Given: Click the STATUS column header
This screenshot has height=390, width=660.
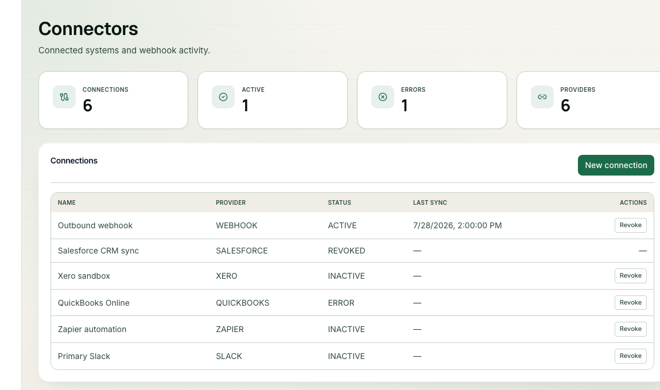Looking at the screenshot, I should (x=339, y=203).
